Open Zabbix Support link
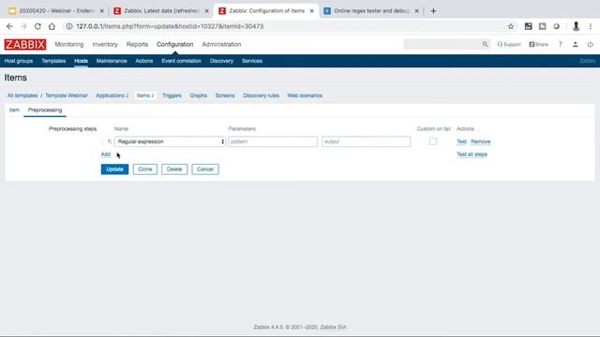Image resolution: width=600 pixels, height=337 pixels. tap(509, 44)
